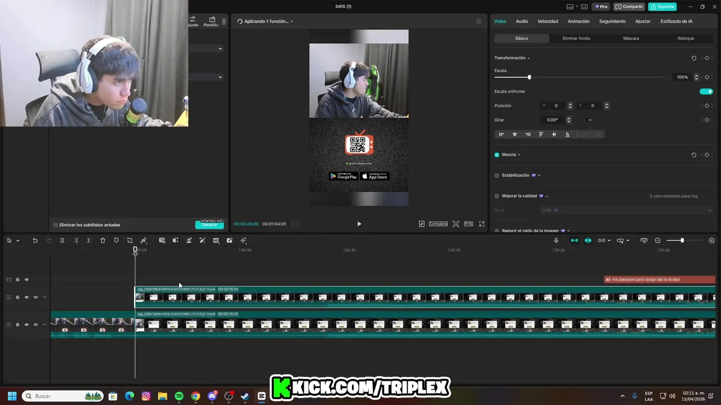721x405 pixels.
Task: Open the Nivel UHD dropdown
Action: point(626,210)
